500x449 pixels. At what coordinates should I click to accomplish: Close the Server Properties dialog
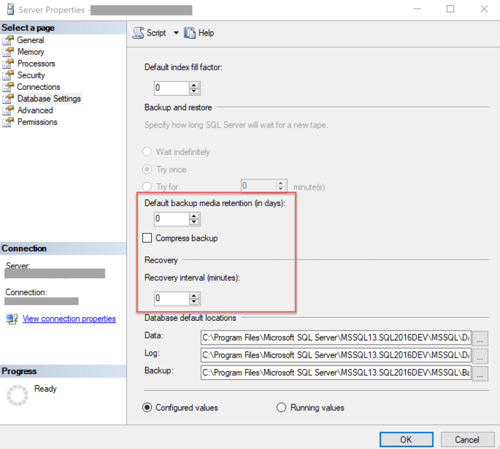[x=484, y=9]
